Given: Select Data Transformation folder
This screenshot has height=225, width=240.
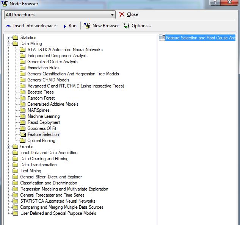Looking at the screenshot, I should coord(39,165).
